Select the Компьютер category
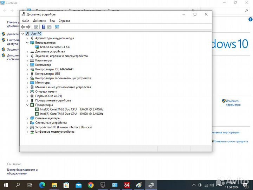This screenshot has width=253, height=190. click(x=43, y=65)
